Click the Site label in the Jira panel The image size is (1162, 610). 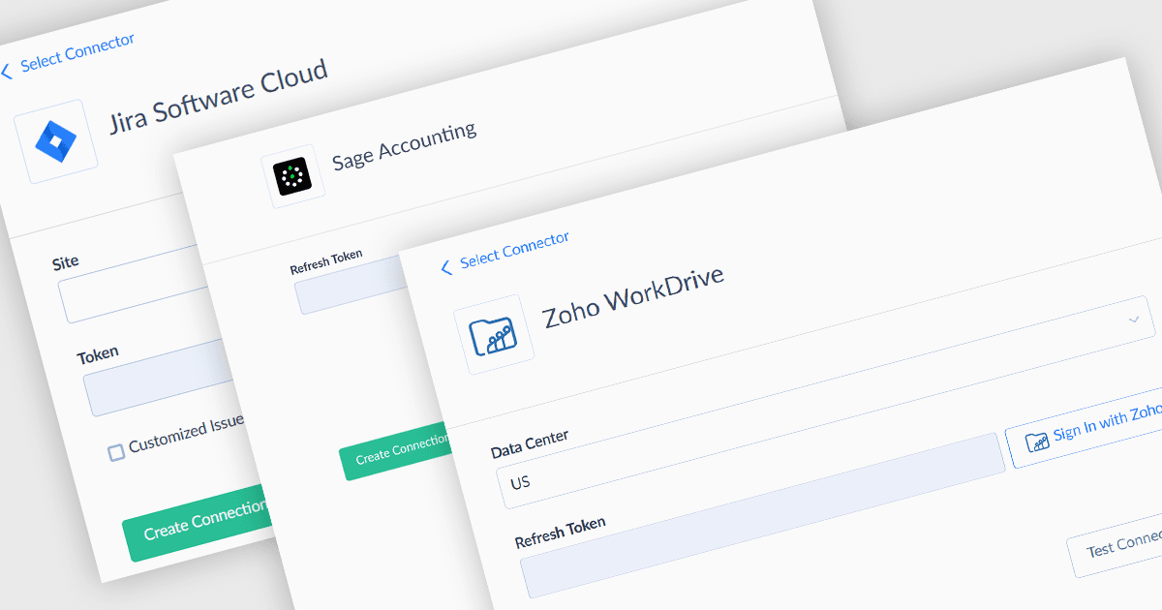[66, 261]
